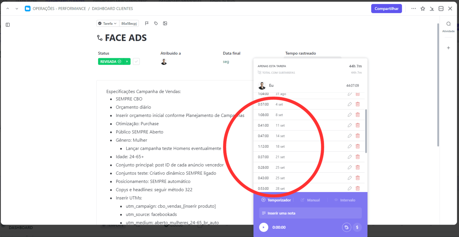Change the due date 'seg'

[x=226, y=62]
